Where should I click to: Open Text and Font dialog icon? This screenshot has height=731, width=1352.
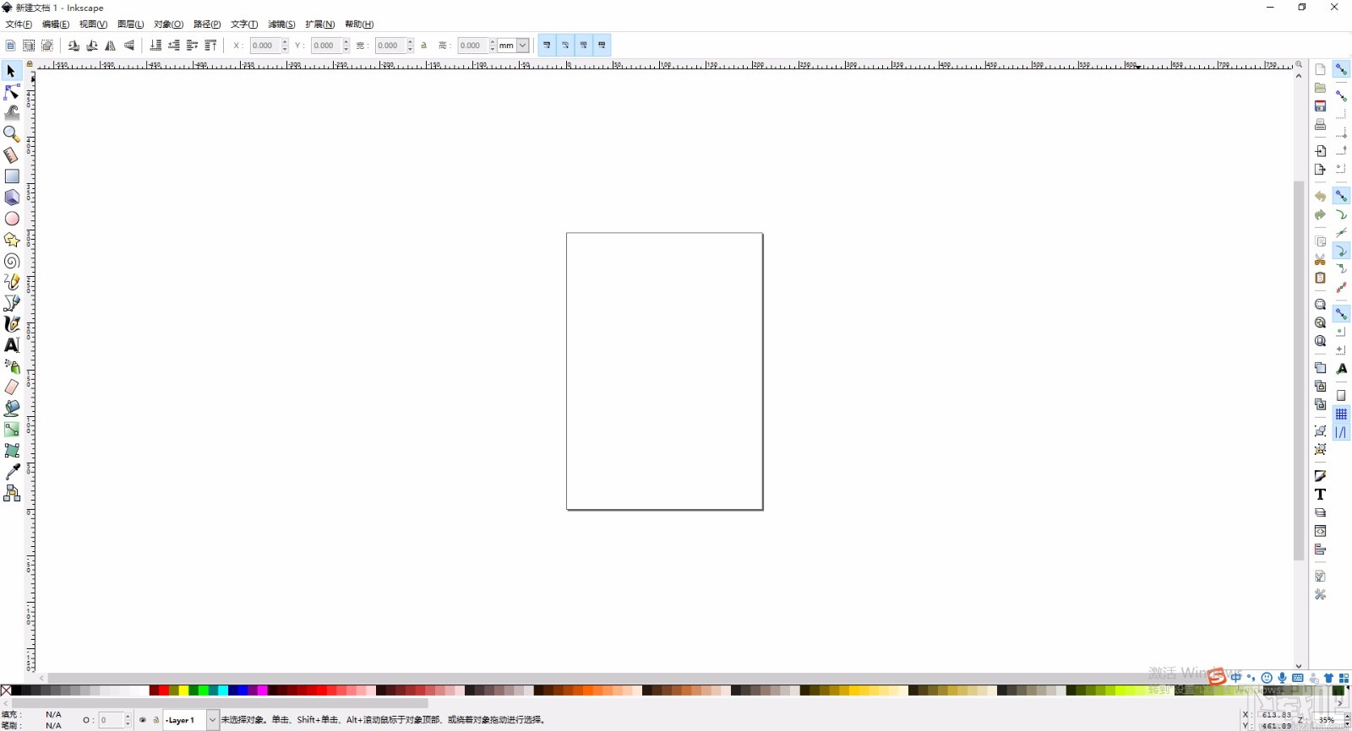(x=1320, y=495)
